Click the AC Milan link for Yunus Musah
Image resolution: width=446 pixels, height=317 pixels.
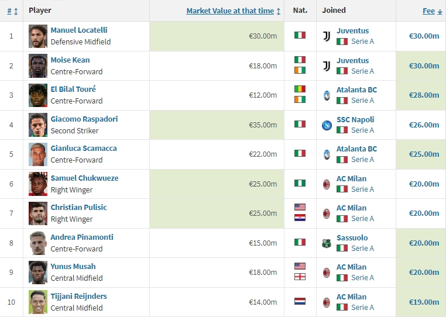pos(351,267)
